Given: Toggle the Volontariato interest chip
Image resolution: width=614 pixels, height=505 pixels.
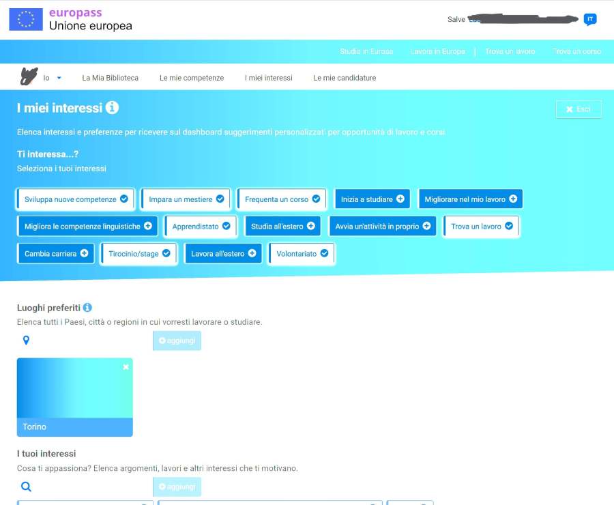Looking at the screenshot, I should pyautogui.click(x=302, y=253).
